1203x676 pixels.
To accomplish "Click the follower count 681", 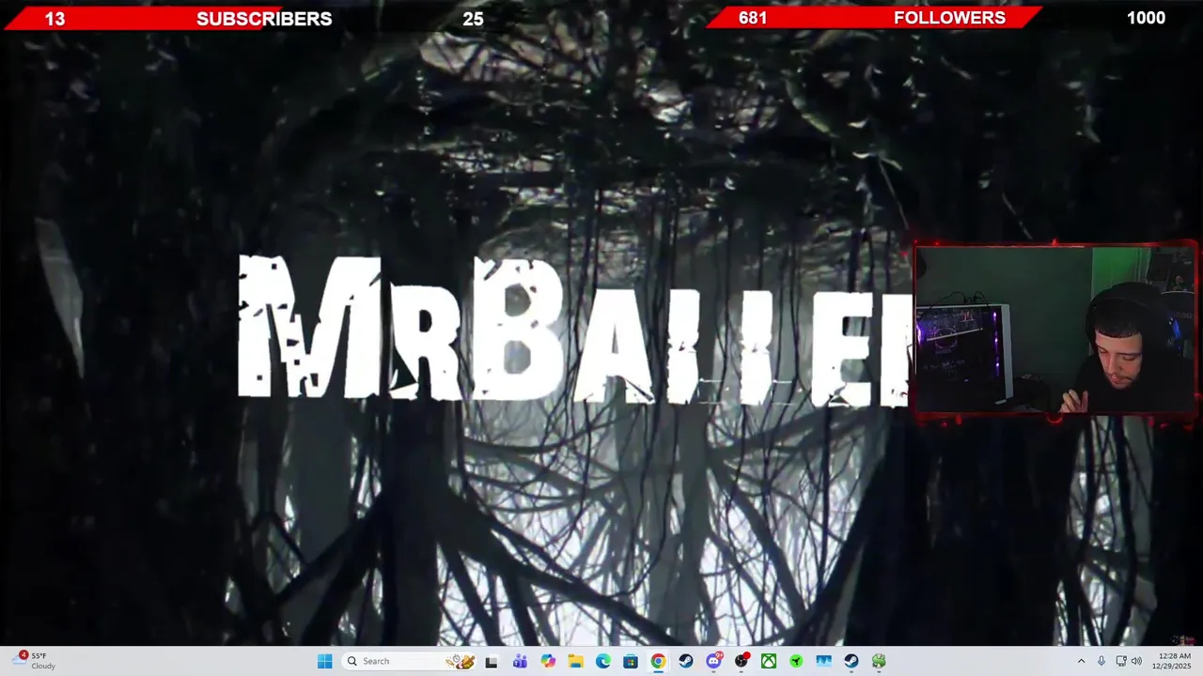I will [753, 18].
